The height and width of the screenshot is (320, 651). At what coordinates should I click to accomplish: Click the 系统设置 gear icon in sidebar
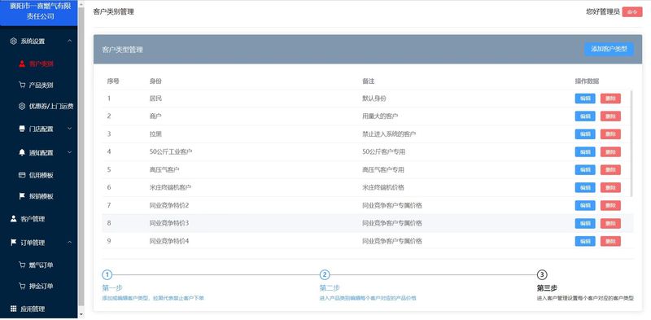click(x=13, y=42)
